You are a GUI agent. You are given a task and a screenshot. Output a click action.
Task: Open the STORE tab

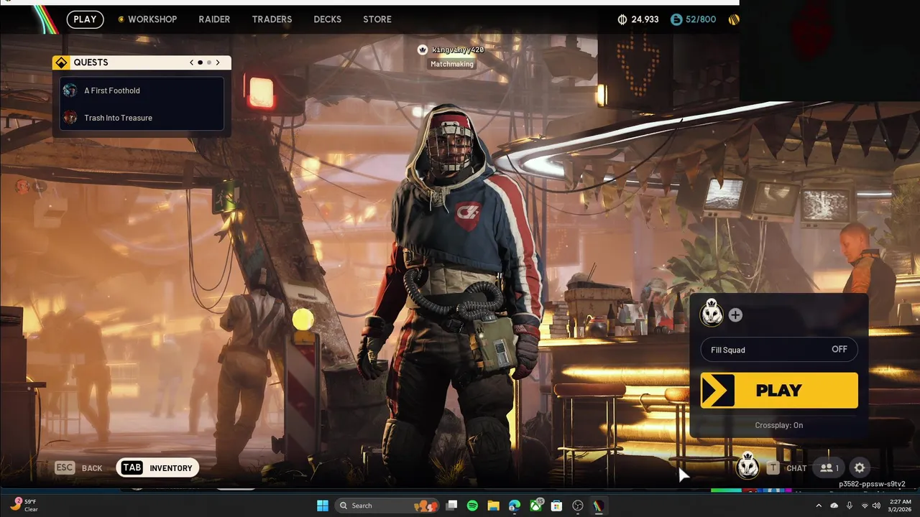(377, 19)
